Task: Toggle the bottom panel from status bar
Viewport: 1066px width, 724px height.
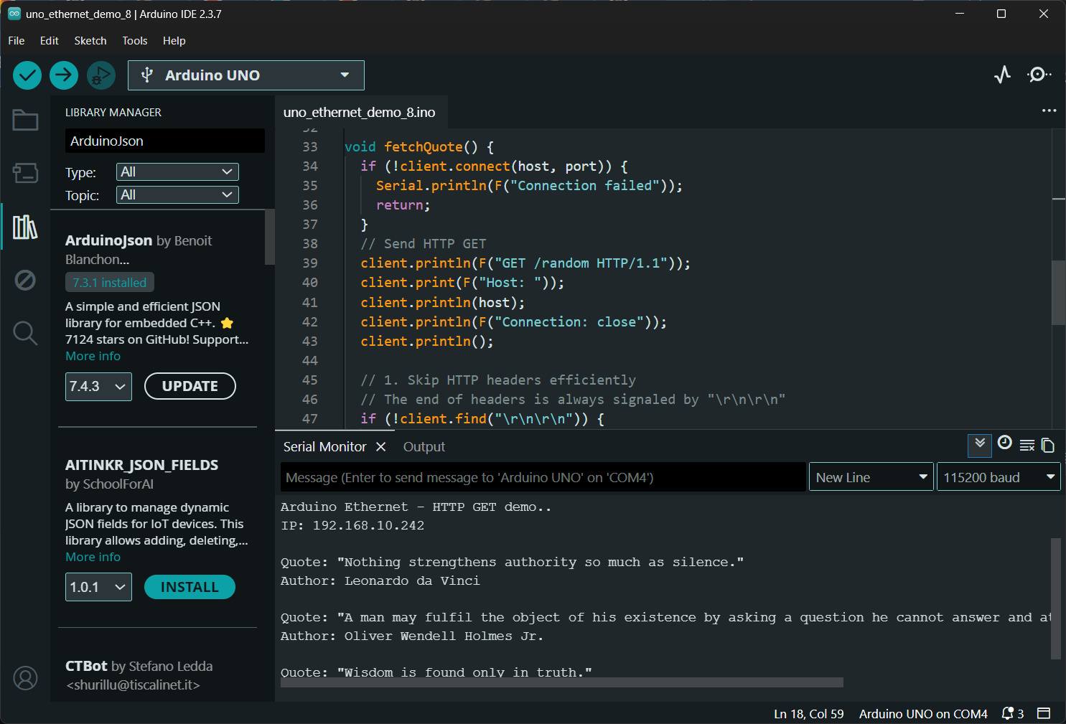Action: 1044,713
